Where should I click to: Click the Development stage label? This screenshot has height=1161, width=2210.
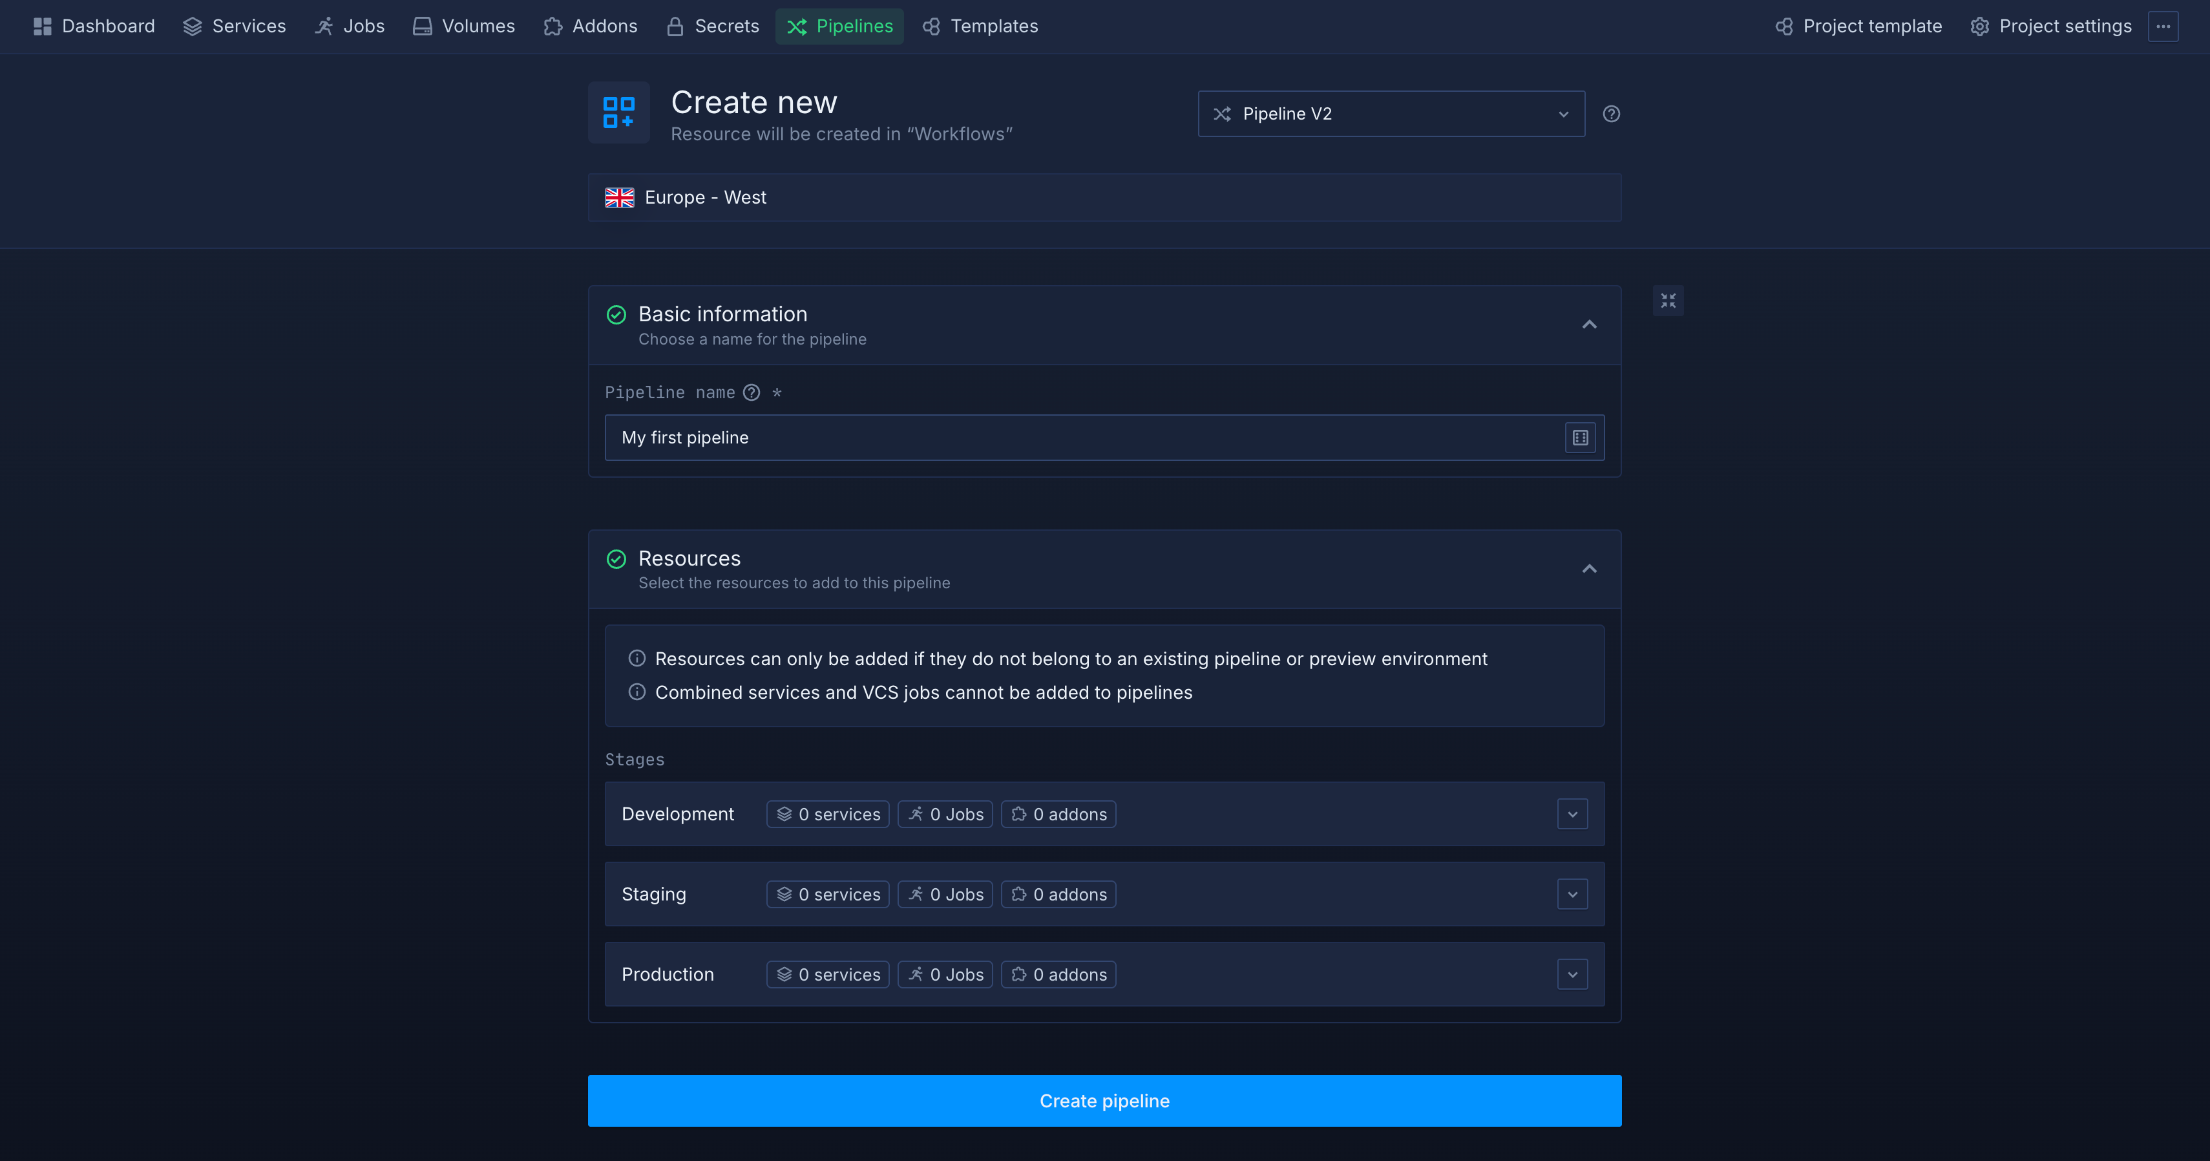pyautogui.click(x=678, y=815)
